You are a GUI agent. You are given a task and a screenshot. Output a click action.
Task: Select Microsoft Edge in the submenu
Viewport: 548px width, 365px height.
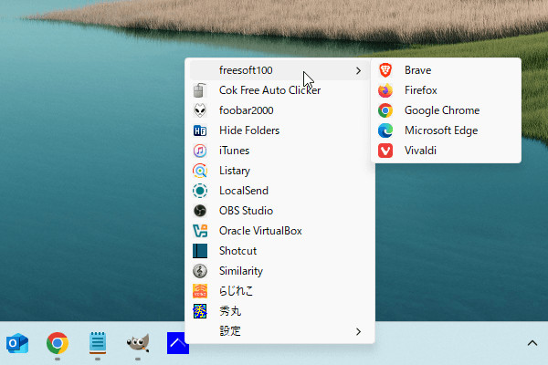pyautogui.click(x=446, y=130)
